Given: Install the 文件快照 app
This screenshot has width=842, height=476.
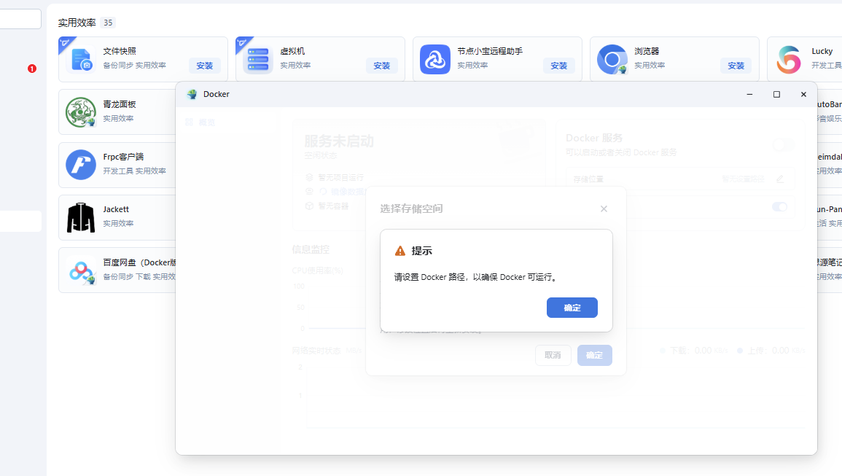Looking at the screenshot, I should (204, 66).
